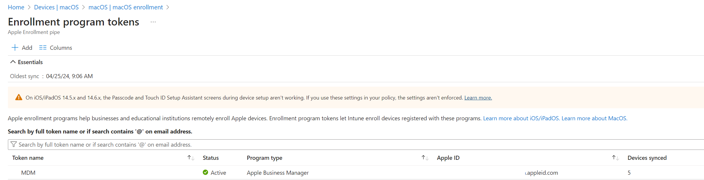Open Learn more about iOS/iPadOS link
704x180 pixels.
(521, 118)
